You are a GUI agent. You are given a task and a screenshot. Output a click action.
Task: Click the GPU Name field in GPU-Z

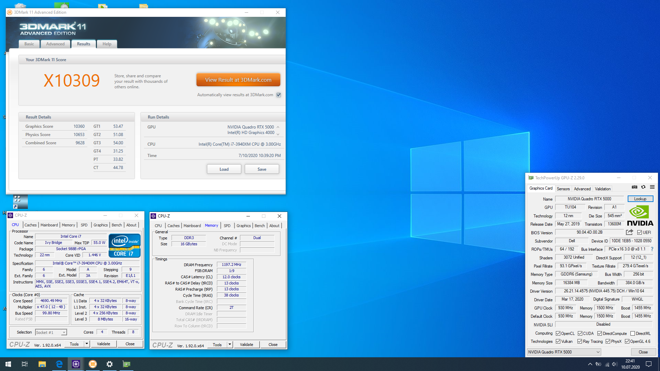(589, 199)
